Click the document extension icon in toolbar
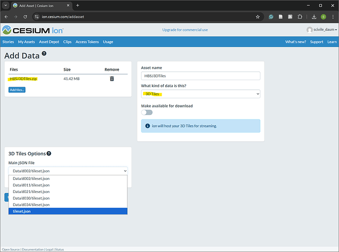 (281, 17)
